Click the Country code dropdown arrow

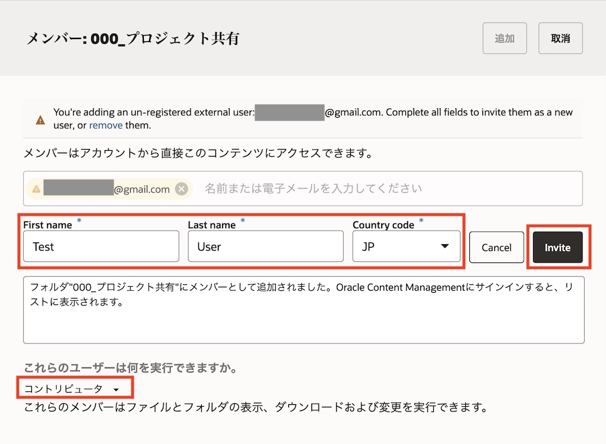(x=445, y=247)
